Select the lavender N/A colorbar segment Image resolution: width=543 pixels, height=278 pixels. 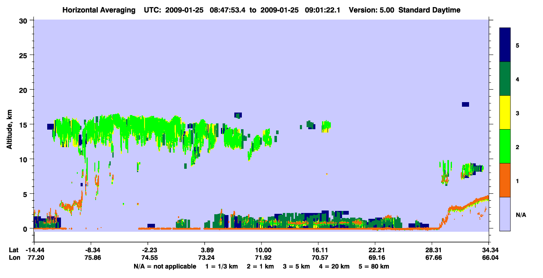click(x=505, y=214)
